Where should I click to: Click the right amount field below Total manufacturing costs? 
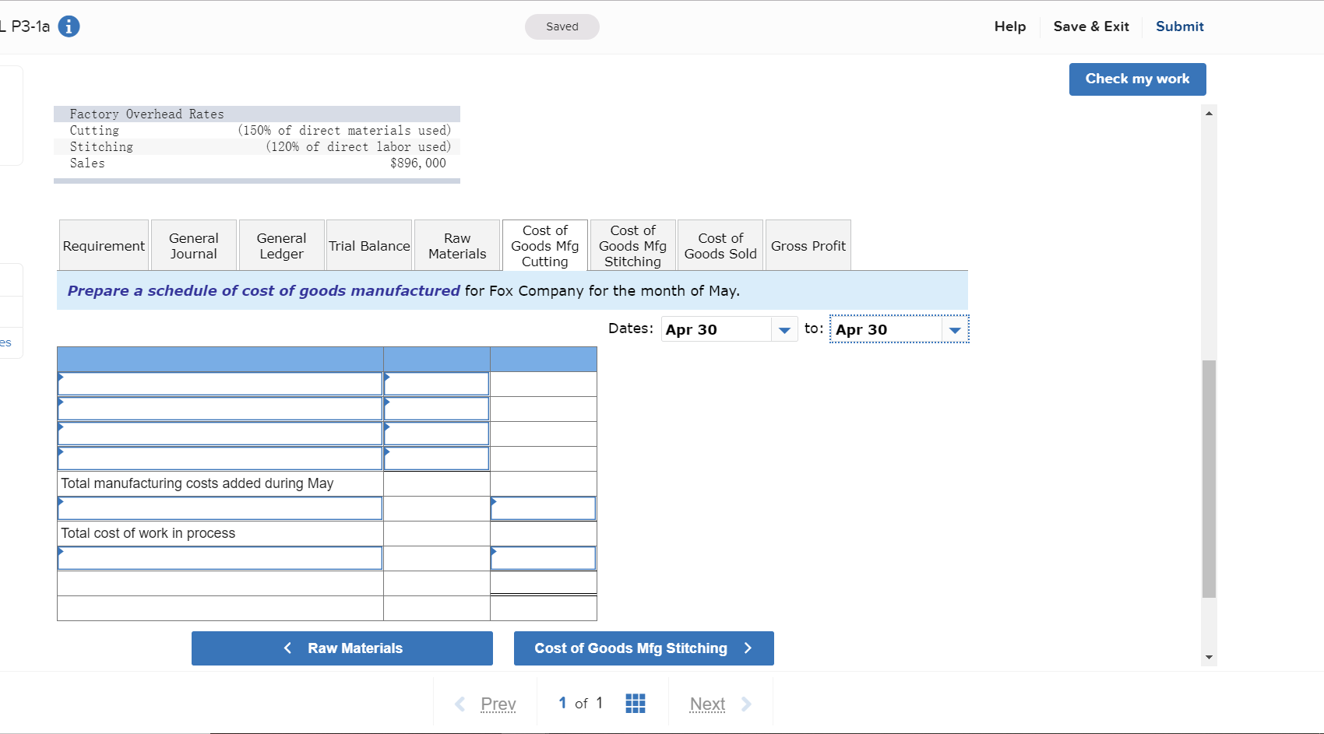(x=544, y=508)
